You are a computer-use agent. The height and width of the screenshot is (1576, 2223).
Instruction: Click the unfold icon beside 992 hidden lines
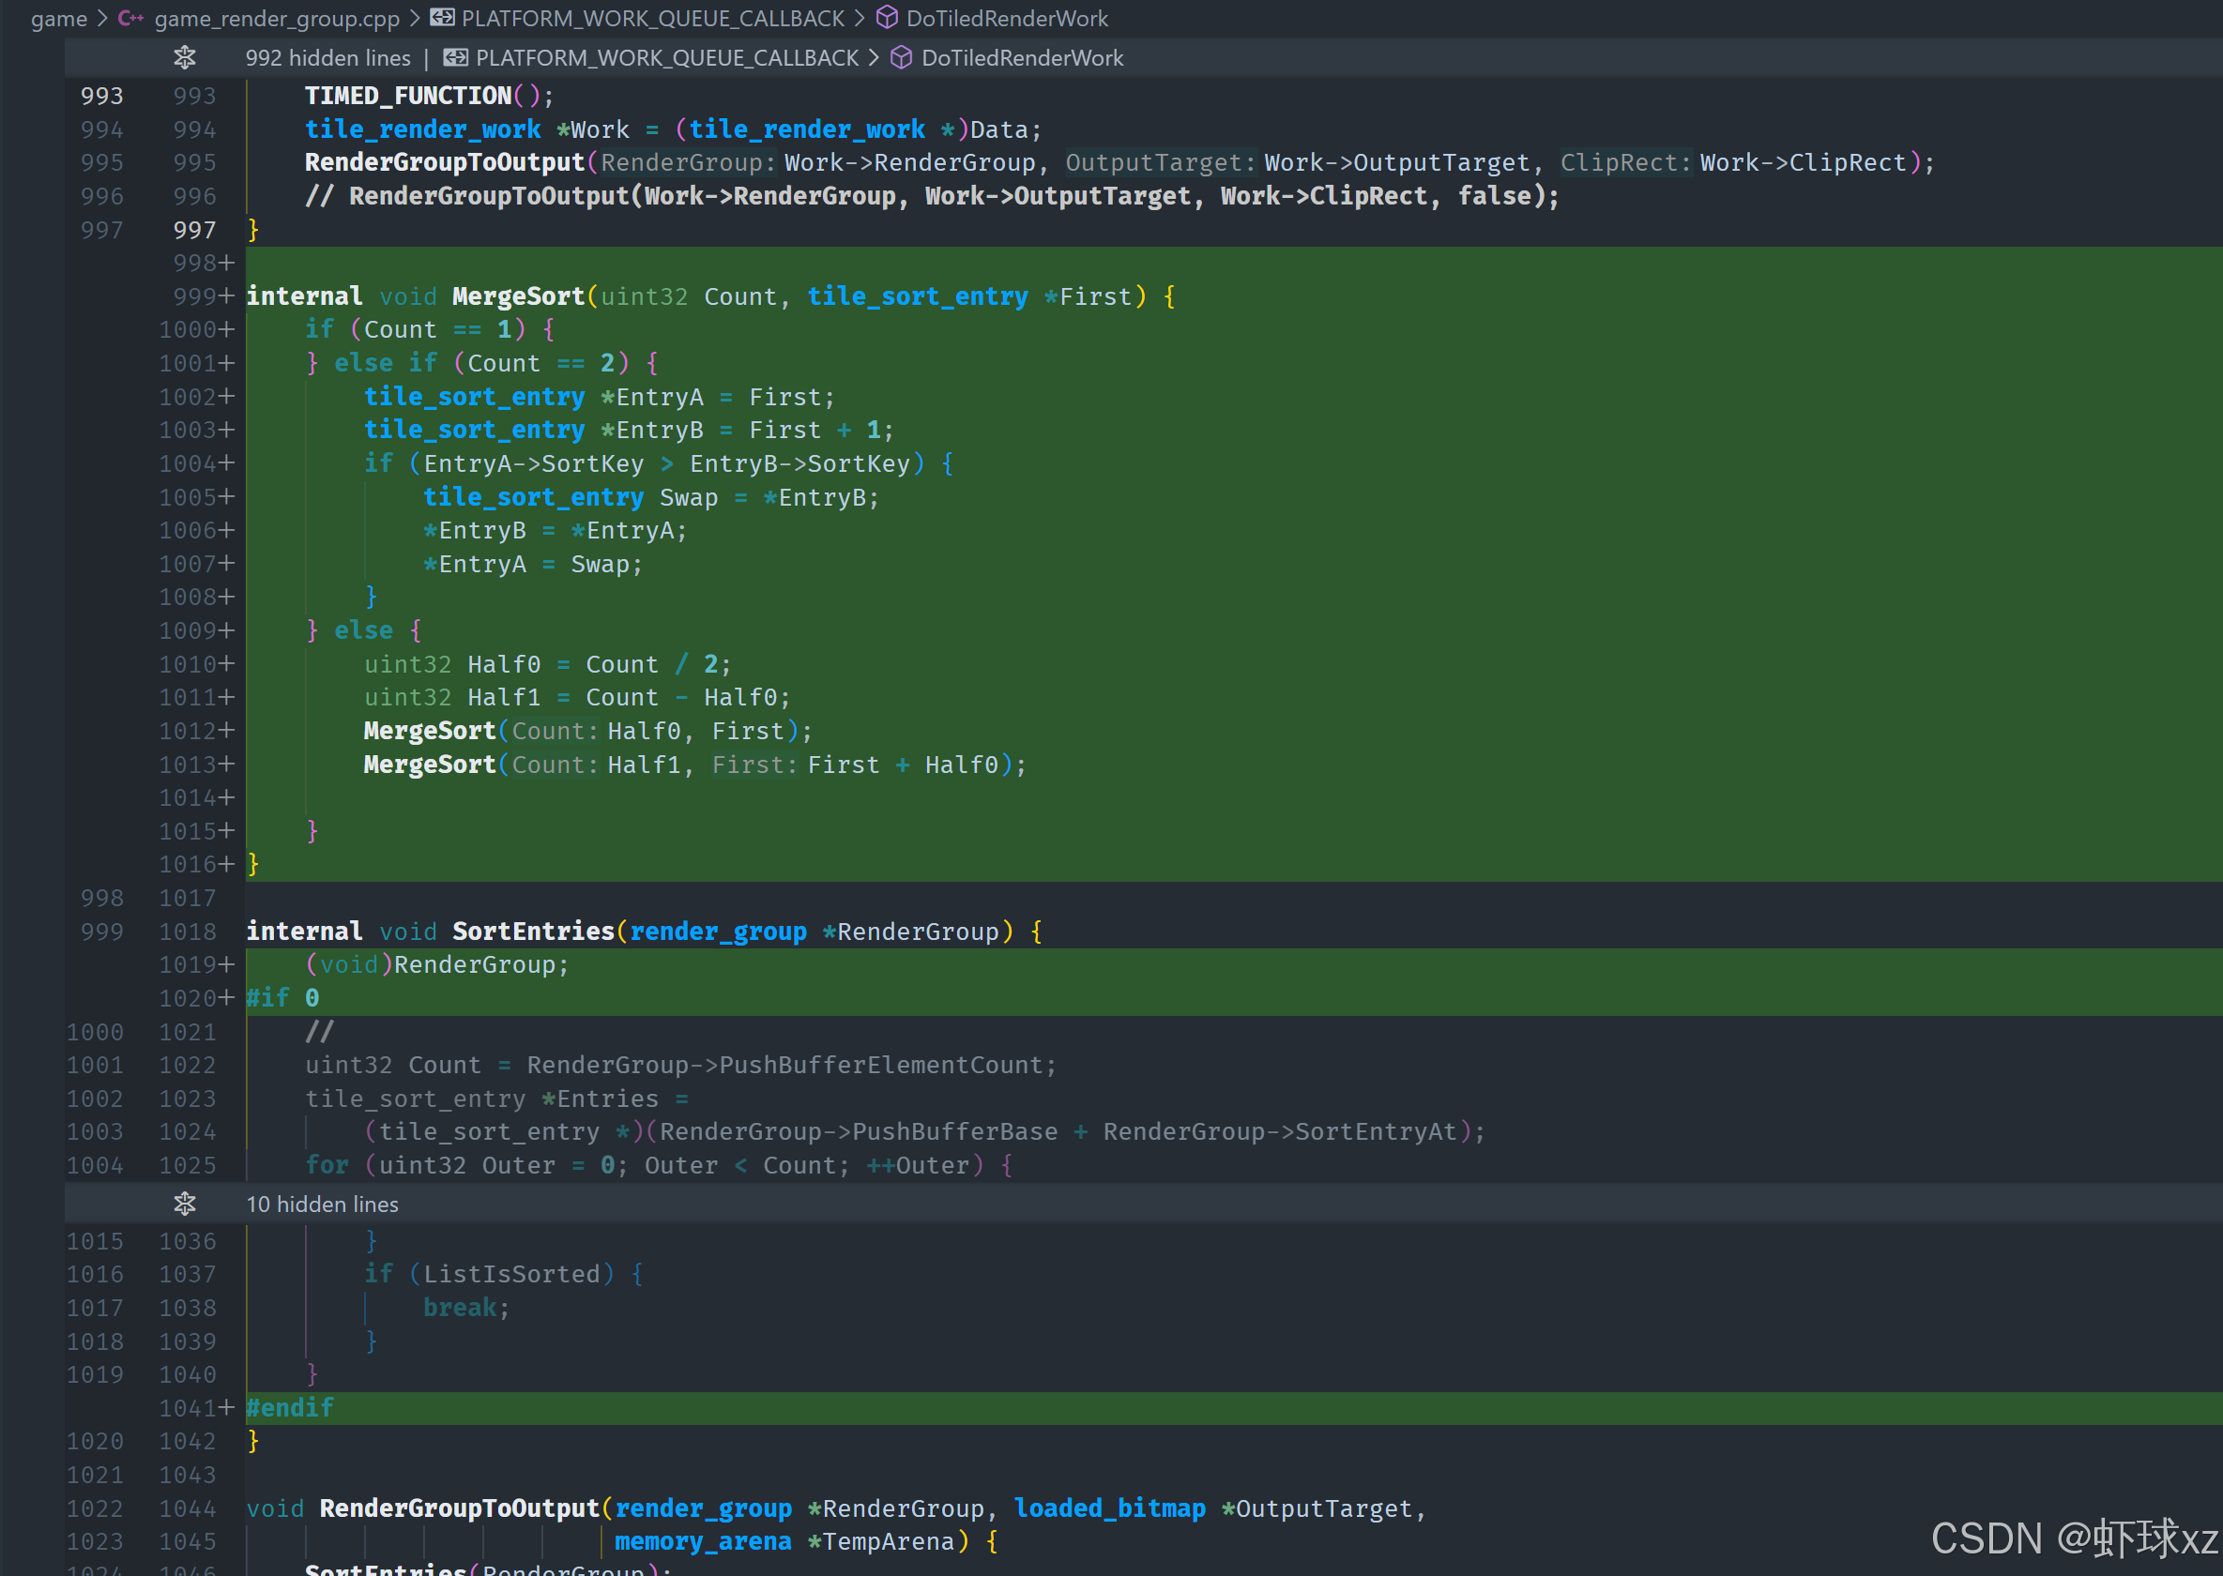(185, 58)
